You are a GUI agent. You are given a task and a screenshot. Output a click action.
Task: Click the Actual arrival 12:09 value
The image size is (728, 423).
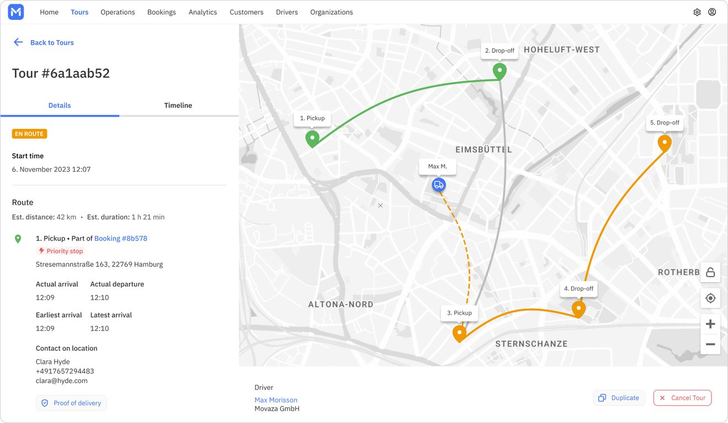click(45, 297)
